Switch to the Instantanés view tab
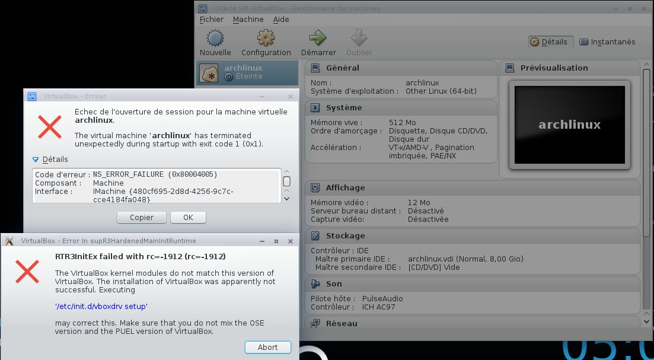 (607, 42)
